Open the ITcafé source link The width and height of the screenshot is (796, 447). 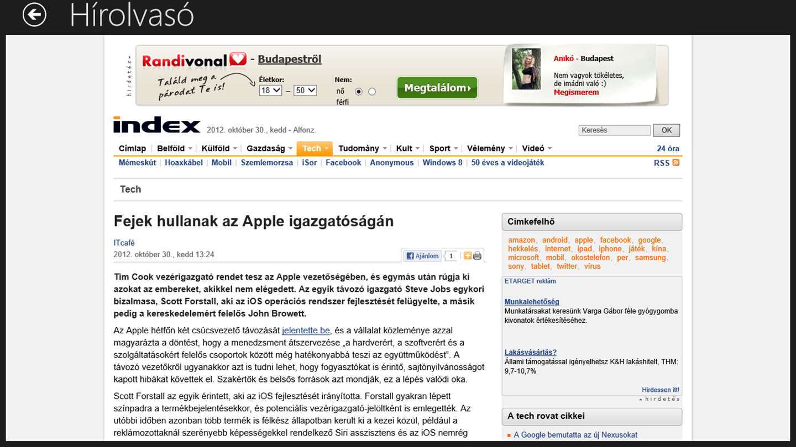pos(124,243)
